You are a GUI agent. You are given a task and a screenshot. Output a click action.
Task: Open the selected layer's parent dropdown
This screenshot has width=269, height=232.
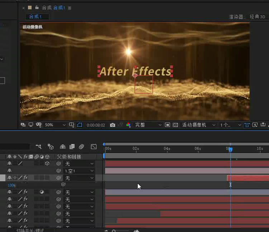79,178
